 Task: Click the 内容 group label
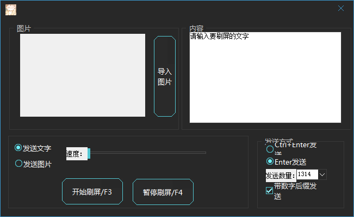click(196, 28)
